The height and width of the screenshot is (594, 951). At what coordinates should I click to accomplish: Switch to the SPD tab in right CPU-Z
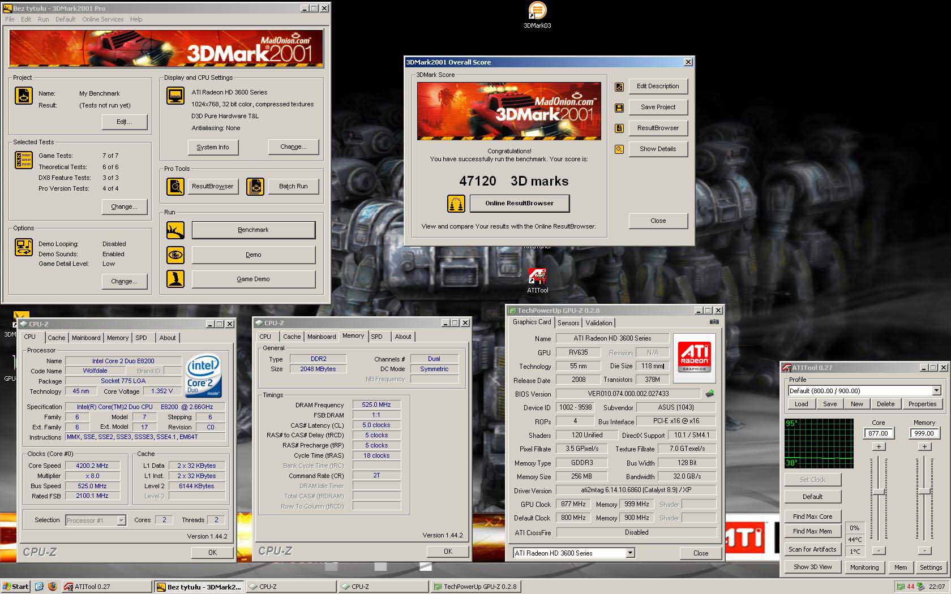click(x=376, y=337)
